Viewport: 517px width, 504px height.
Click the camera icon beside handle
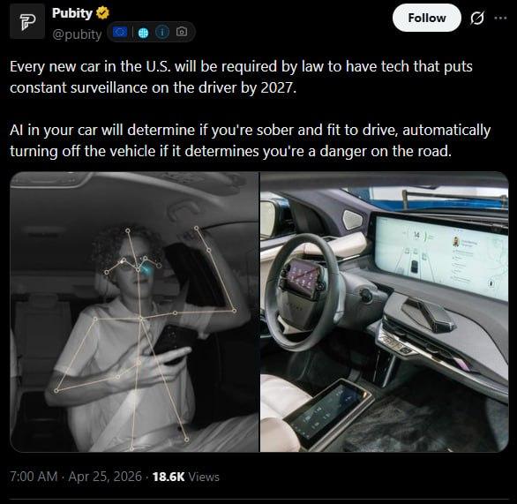[182, 32]
